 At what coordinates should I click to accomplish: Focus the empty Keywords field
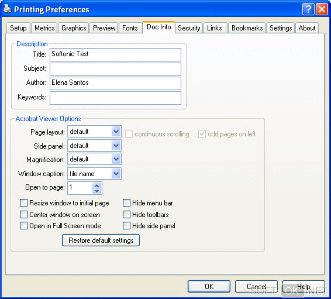click(116, 98)
